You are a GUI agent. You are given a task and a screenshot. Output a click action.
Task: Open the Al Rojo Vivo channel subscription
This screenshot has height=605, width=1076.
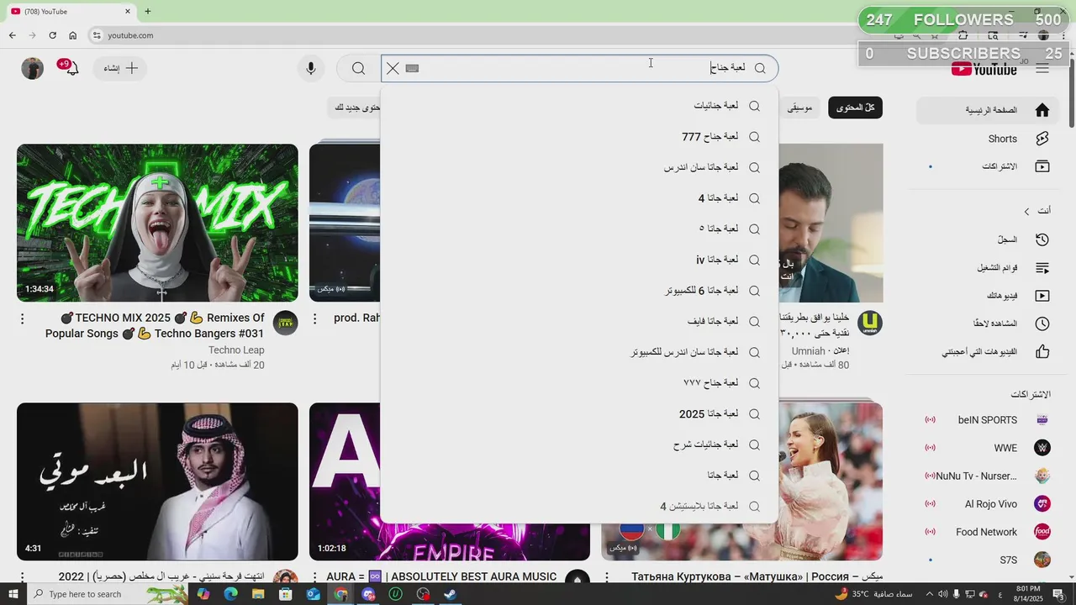pyautogui.click(x=989, y=504)
